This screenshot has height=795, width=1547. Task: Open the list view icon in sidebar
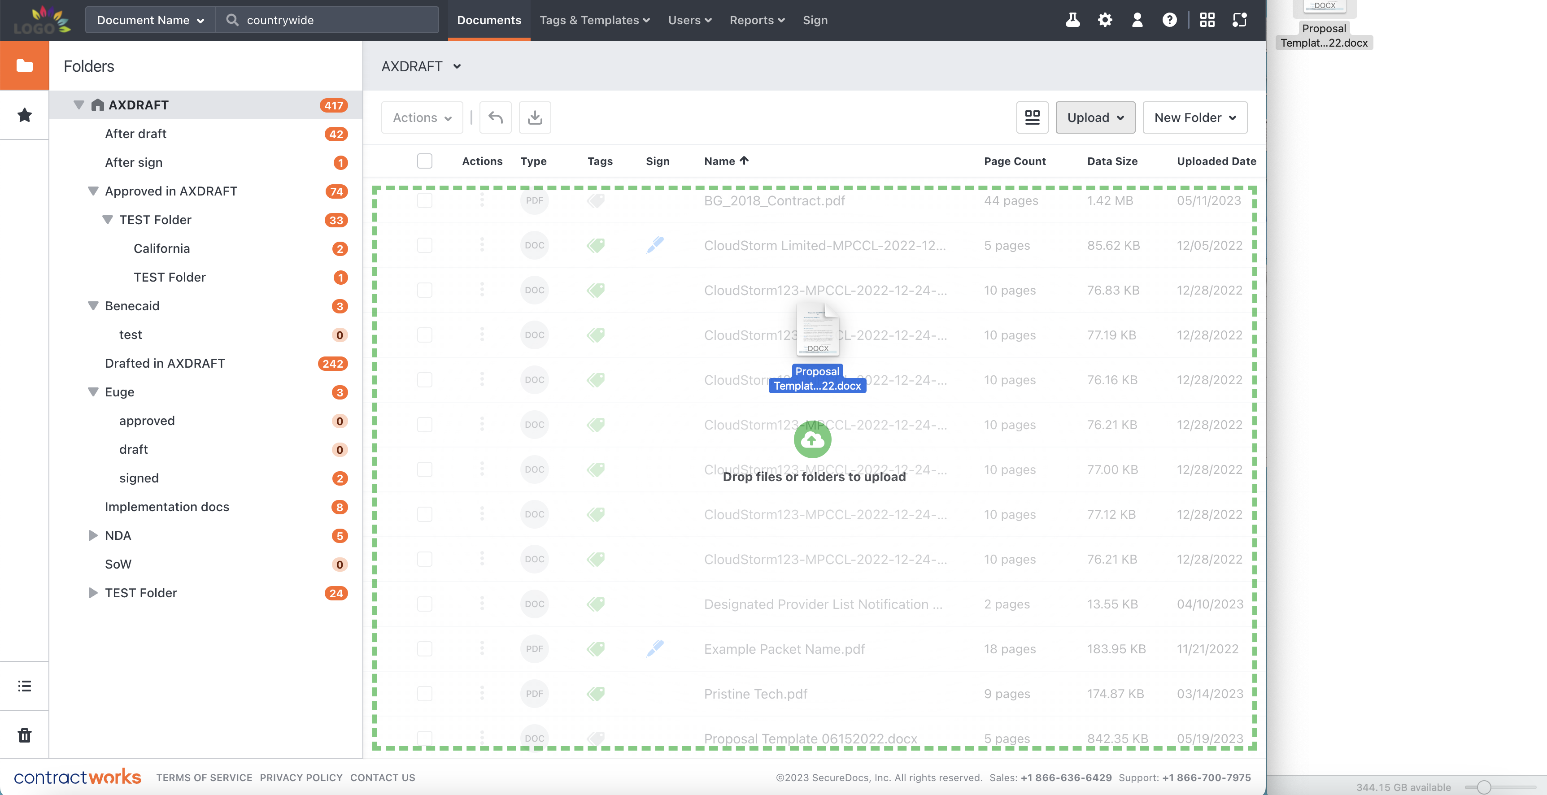coord(25,686)
